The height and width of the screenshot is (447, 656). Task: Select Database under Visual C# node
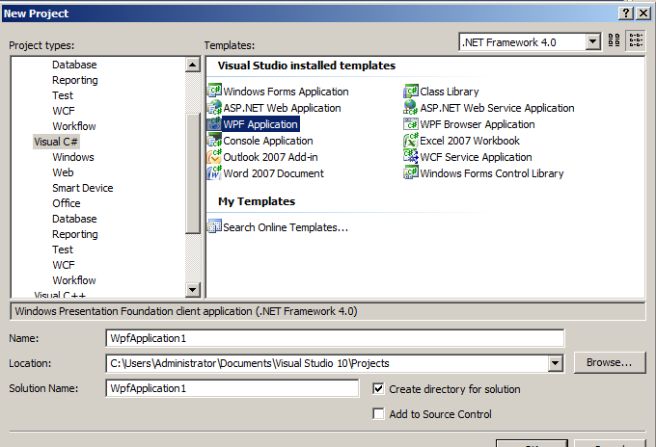pyautogui.click(x=74, y=219)
